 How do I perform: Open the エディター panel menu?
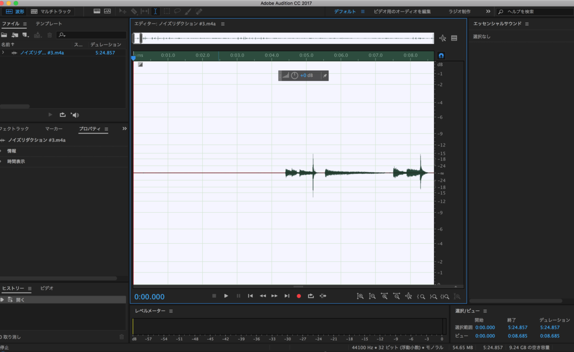click(x=223, y=23)
